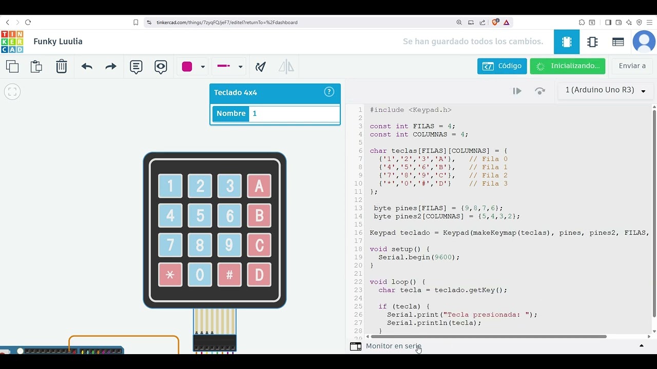Expand serial monitor with arrow
Image resolution: width=657 pixels, height=369 pixels.
(x=641, y=346)
